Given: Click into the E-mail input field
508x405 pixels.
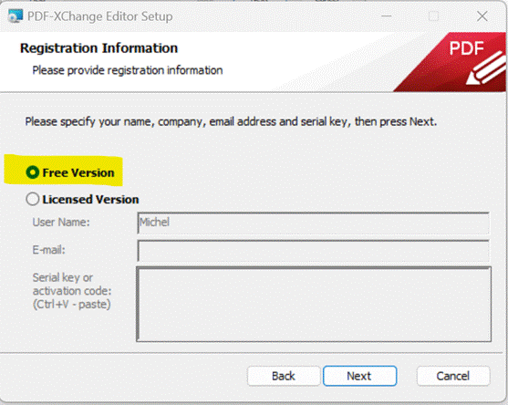Looking at the screenshot, I should coord(314,251).
